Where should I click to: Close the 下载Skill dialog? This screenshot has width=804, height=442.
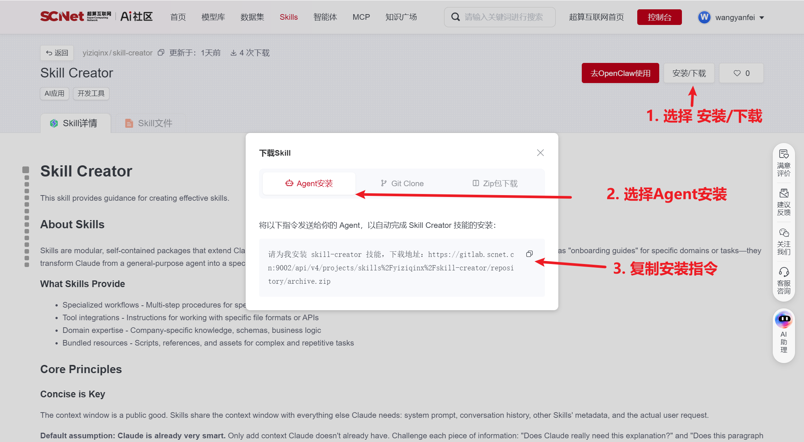click(540, 153)
